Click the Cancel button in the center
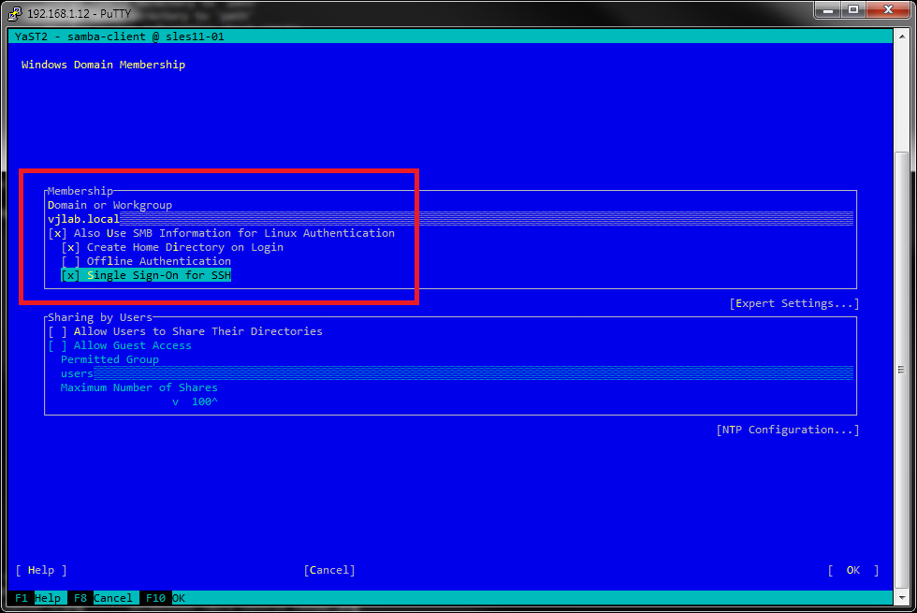The width and height of the screenshot is (917, 613). click(329, 570)
